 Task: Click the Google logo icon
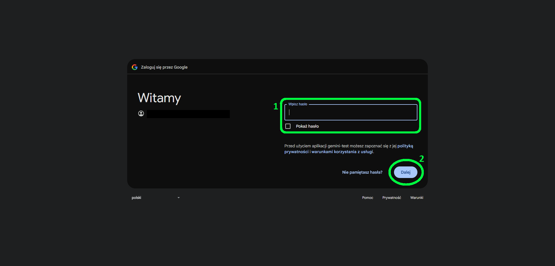[135, 67]
